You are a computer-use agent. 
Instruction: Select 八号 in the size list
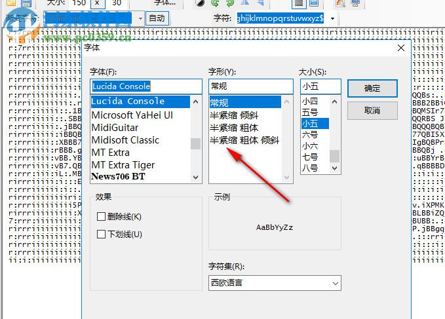point(315,168)
